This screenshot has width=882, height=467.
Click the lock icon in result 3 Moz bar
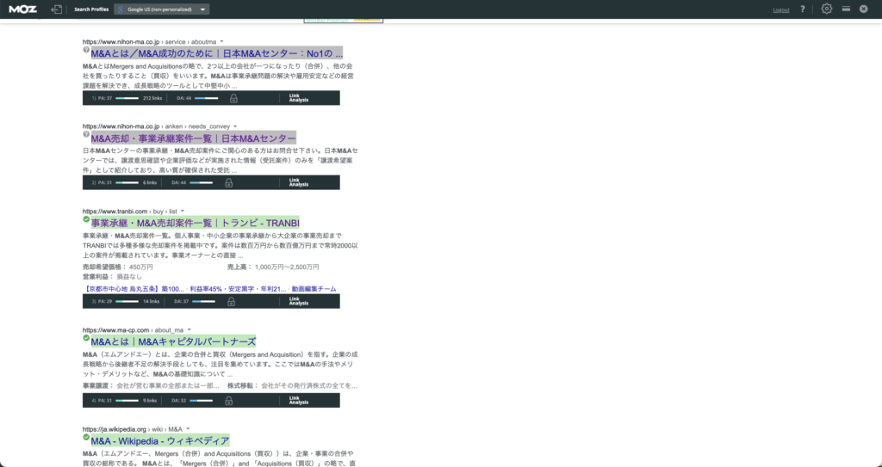[231, 302]
